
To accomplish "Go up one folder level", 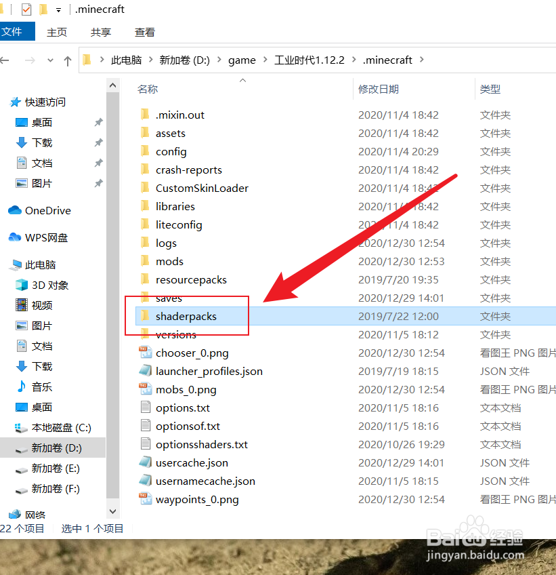I will [x=68, y=60].
